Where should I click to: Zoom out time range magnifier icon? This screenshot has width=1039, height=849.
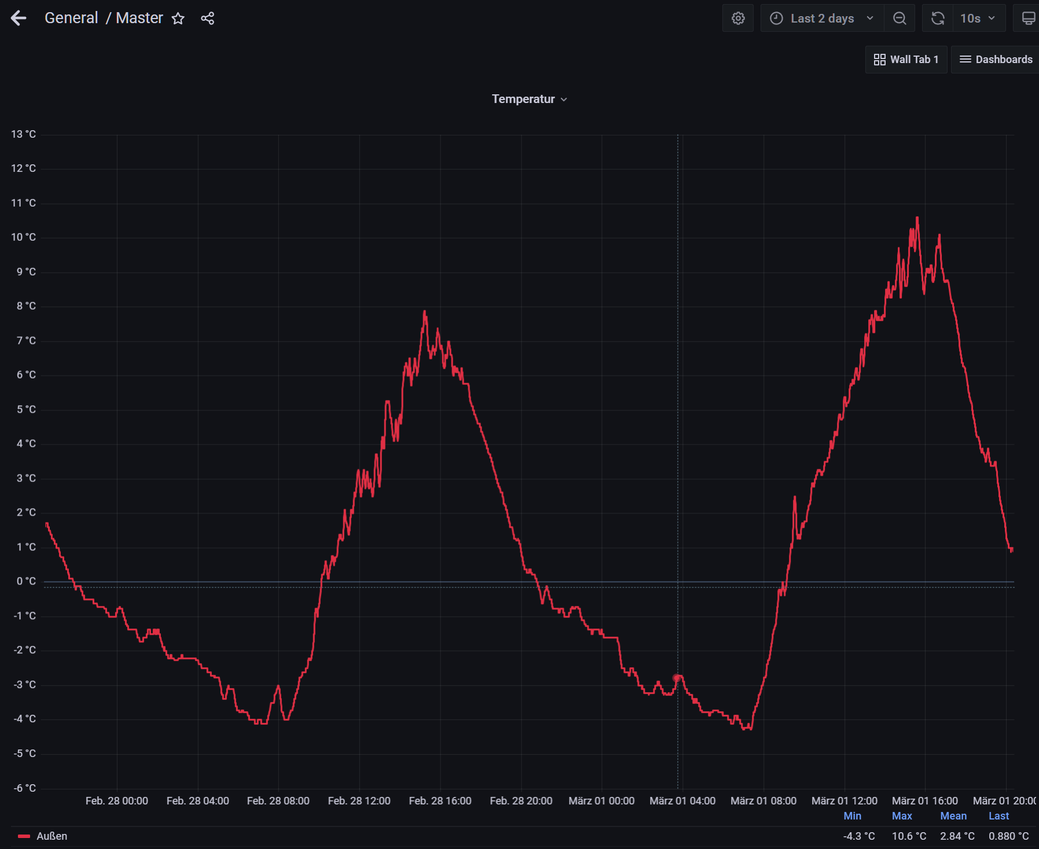(x=900, y=19)
